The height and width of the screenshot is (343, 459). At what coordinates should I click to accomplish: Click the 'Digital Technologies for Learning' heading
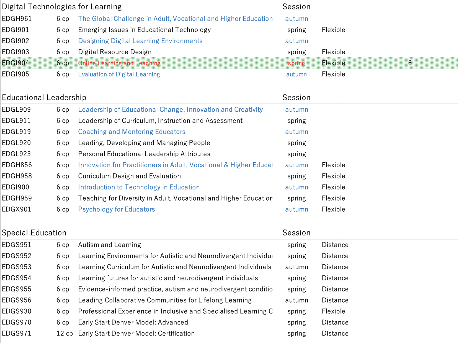click(x=62, y=7)
